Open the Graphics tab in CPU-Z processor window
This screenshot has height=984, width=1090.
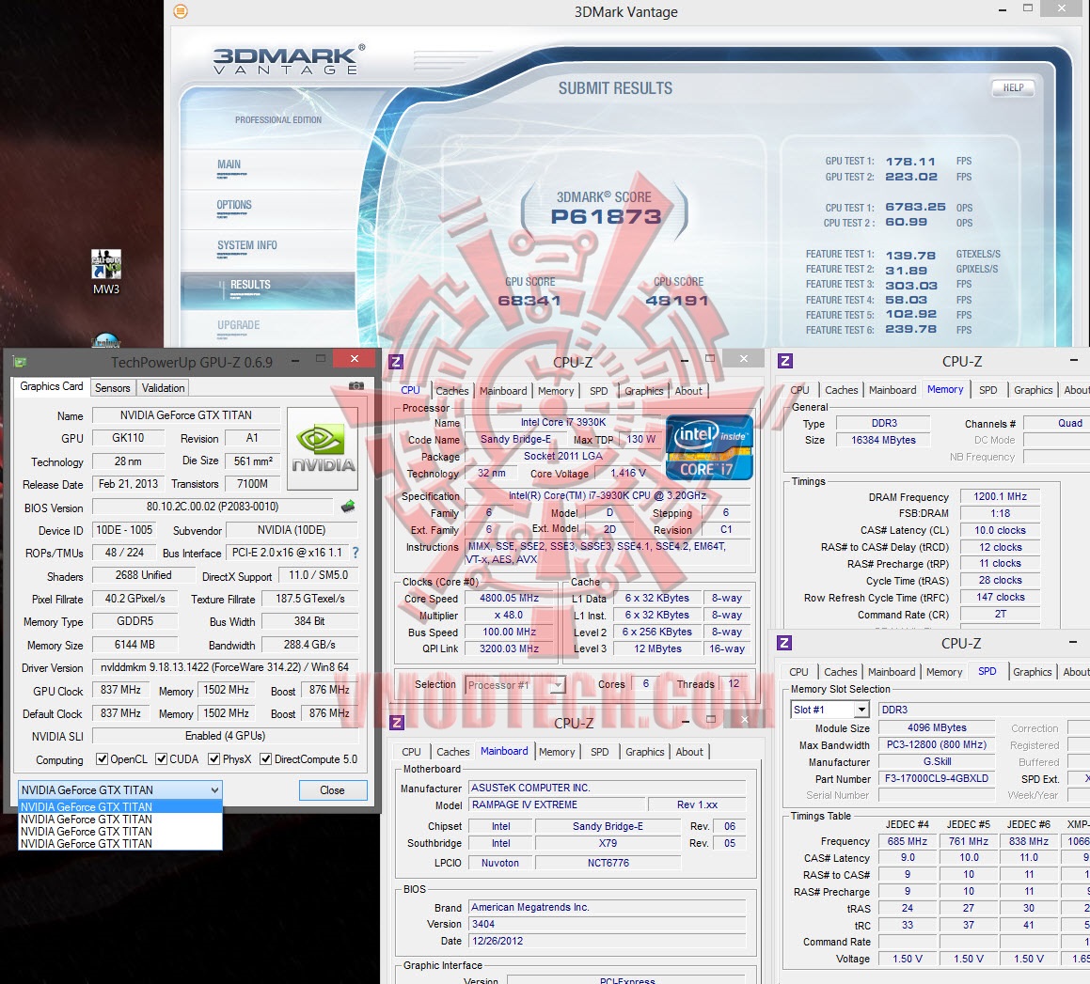[643, 391]
